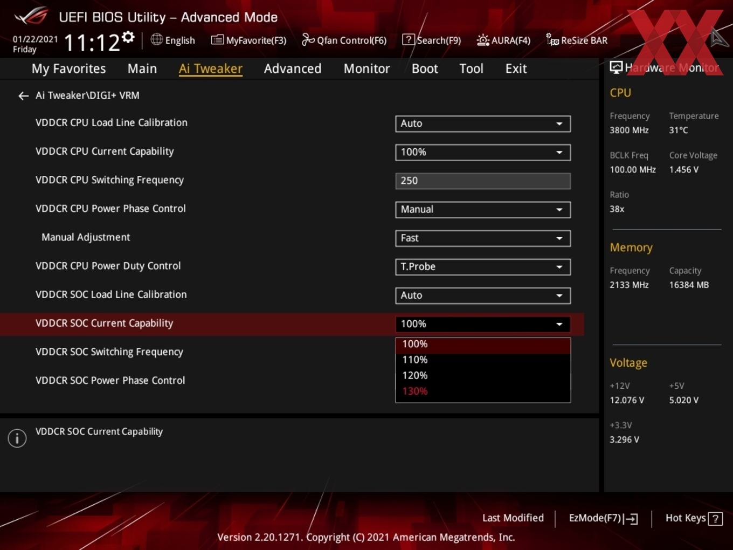Open VDDCR CPU Power Duty Control dropdown

tap(483, 266)
